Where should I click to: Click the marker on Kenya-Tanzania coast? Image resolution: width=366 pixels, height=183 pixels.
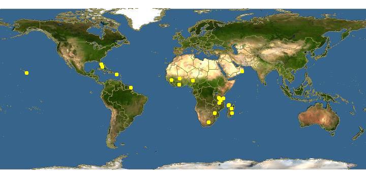223,98
